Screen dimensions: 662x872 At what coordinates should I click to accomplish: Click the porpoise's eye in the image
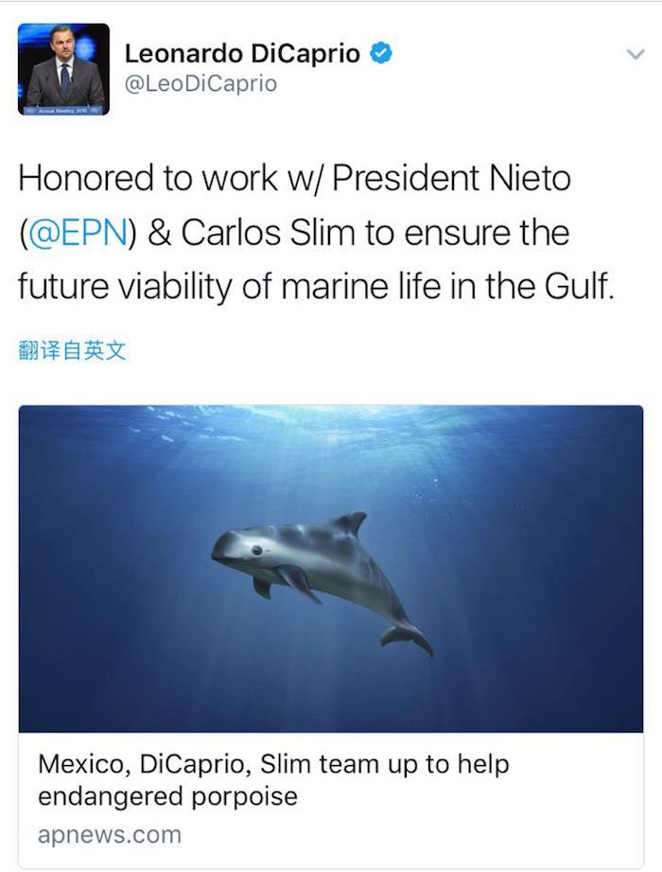point(256,550)
